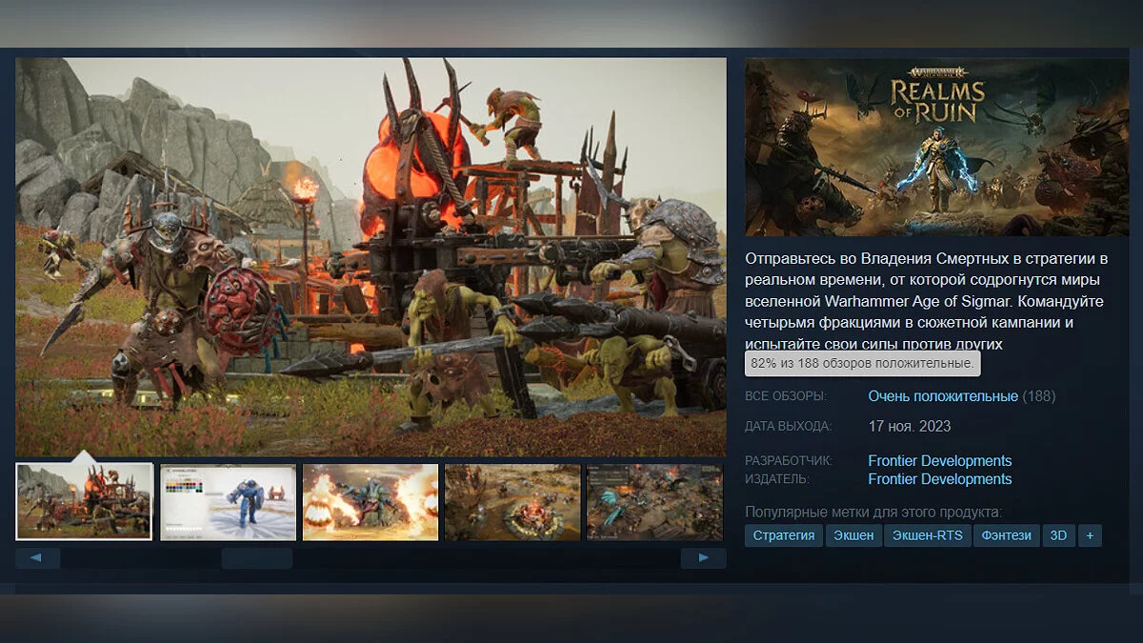Click the review count (188)
The image size is (1143, 643).
pos(1039,395)
